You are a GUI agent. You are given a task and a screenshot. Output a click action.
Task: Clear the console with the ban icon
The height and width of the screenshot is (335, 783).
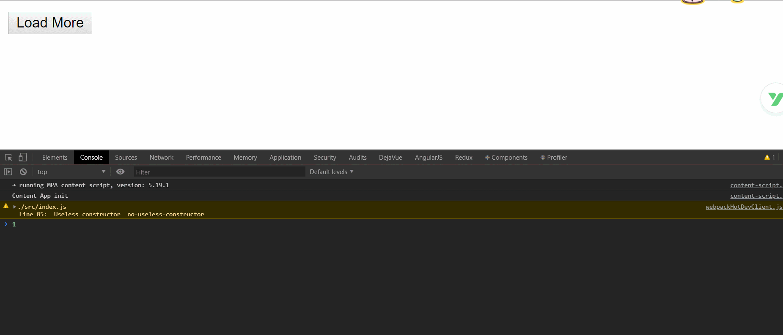23,172
